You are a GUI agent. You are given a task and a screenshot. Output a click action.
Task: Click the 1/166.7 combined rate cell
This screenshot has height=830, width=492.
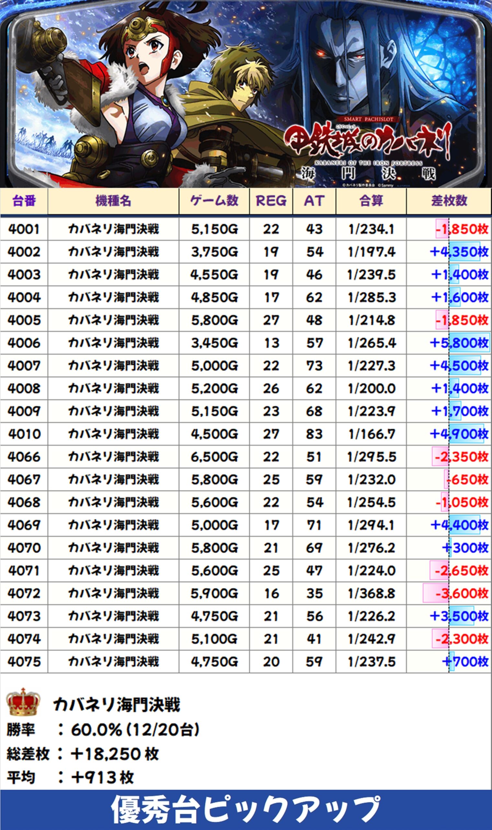click(x=371, y=434)
